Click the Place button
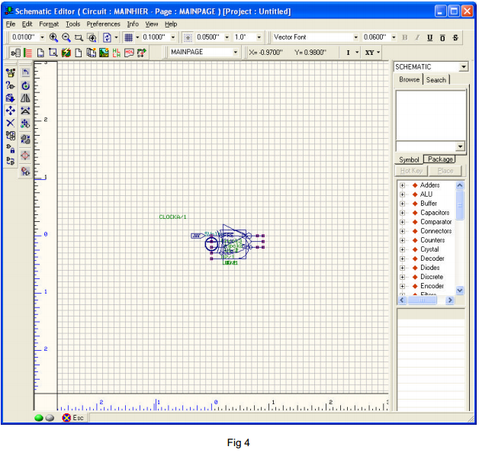The width and height of the screenshot is (479, 453). tap(445, 171)
